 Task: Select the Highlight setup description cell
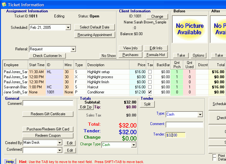pyautogui.click(x=108, y=72)
